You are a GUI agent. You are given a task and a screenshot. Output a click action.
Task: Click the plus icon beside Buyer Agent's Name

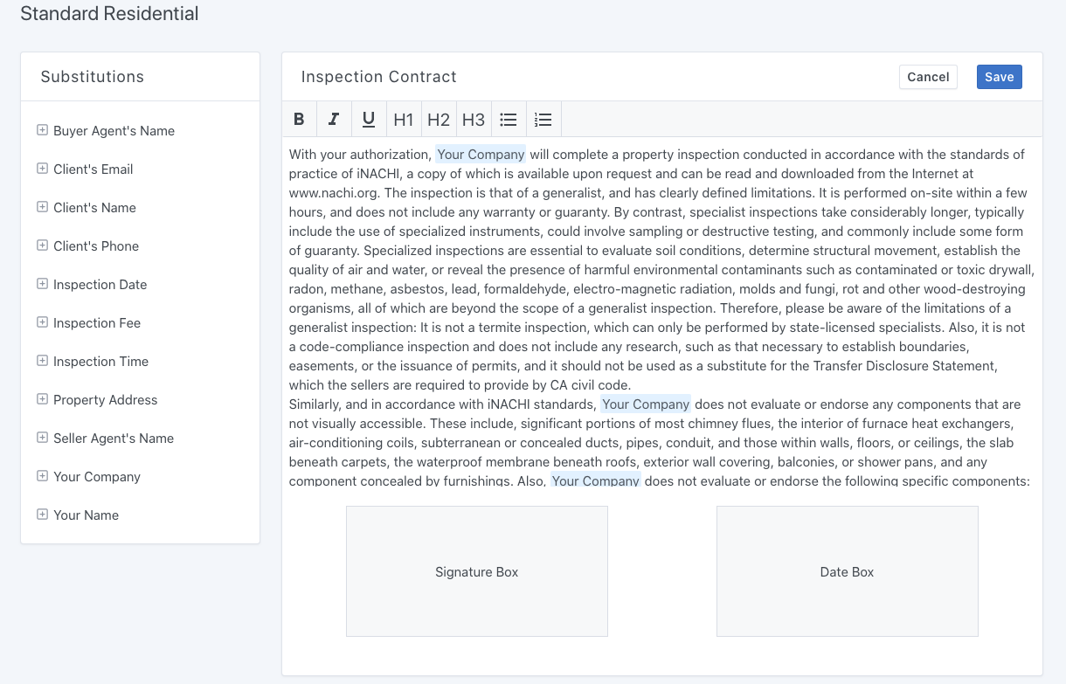coord(42,130)
